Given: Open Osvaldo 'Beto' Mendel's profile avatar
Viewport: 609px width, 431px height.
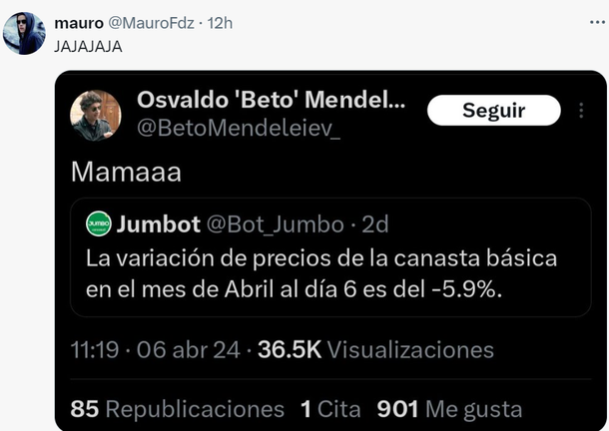Looking at the screenshot, I should 97,115.
